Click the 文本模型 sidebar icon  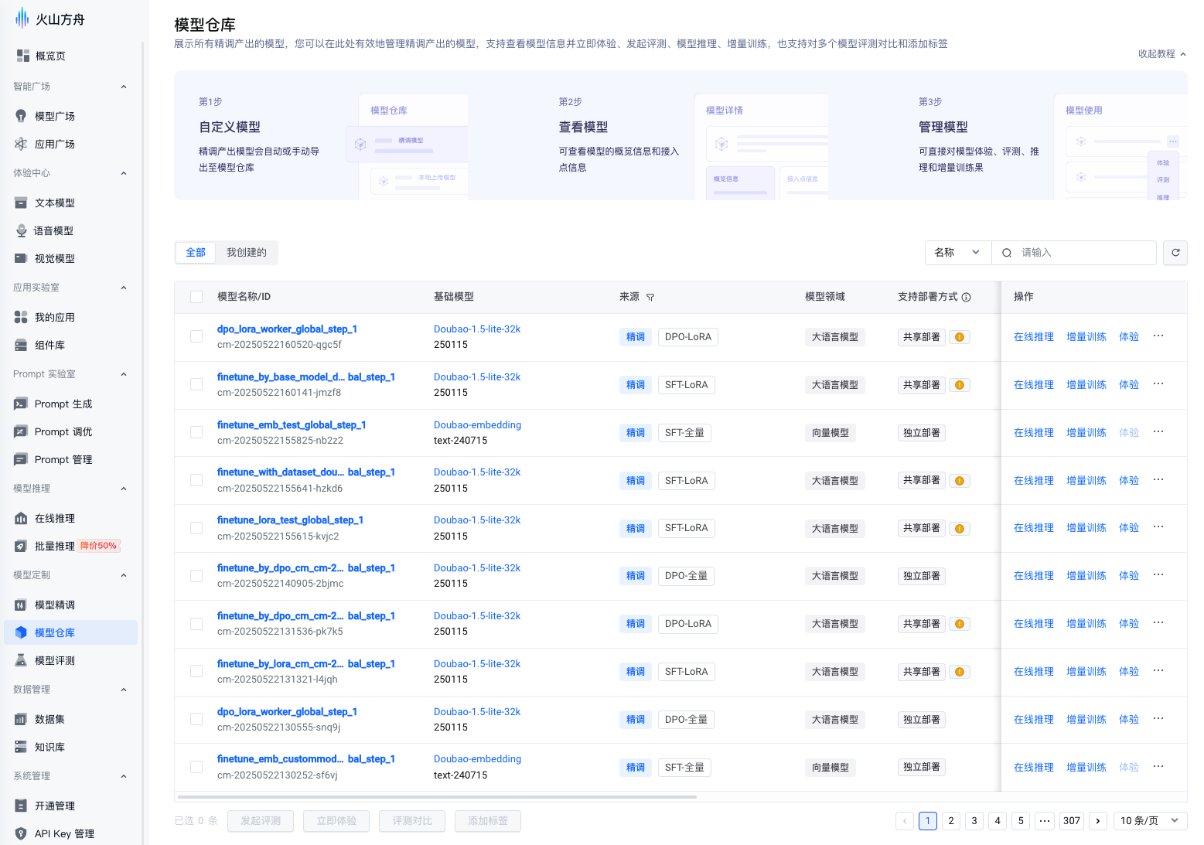[x=21, y=203]
